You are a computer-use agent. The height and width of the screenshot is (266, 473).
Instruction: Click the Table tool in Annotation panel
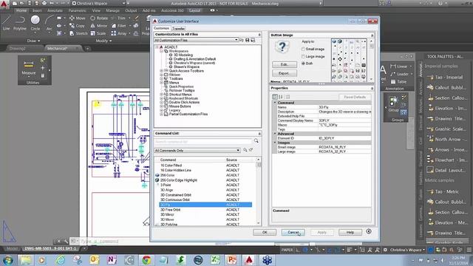pos(398,82)
